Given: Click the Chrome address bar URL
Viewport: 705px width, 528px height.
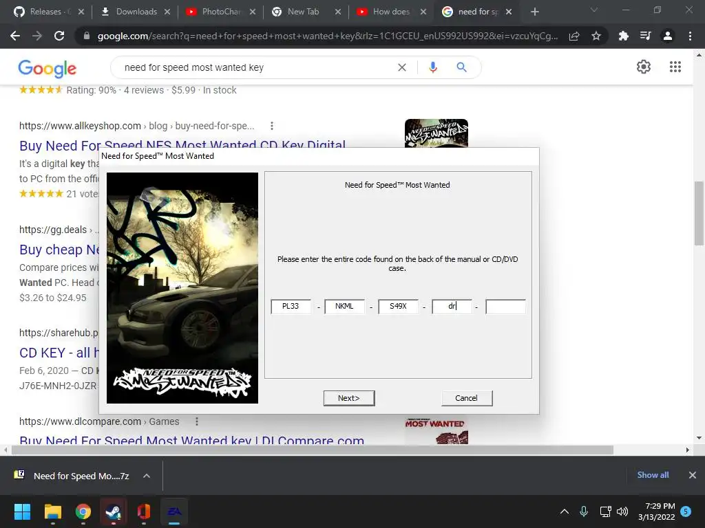Looking at the screenshot, I should [x=327, y=36].
